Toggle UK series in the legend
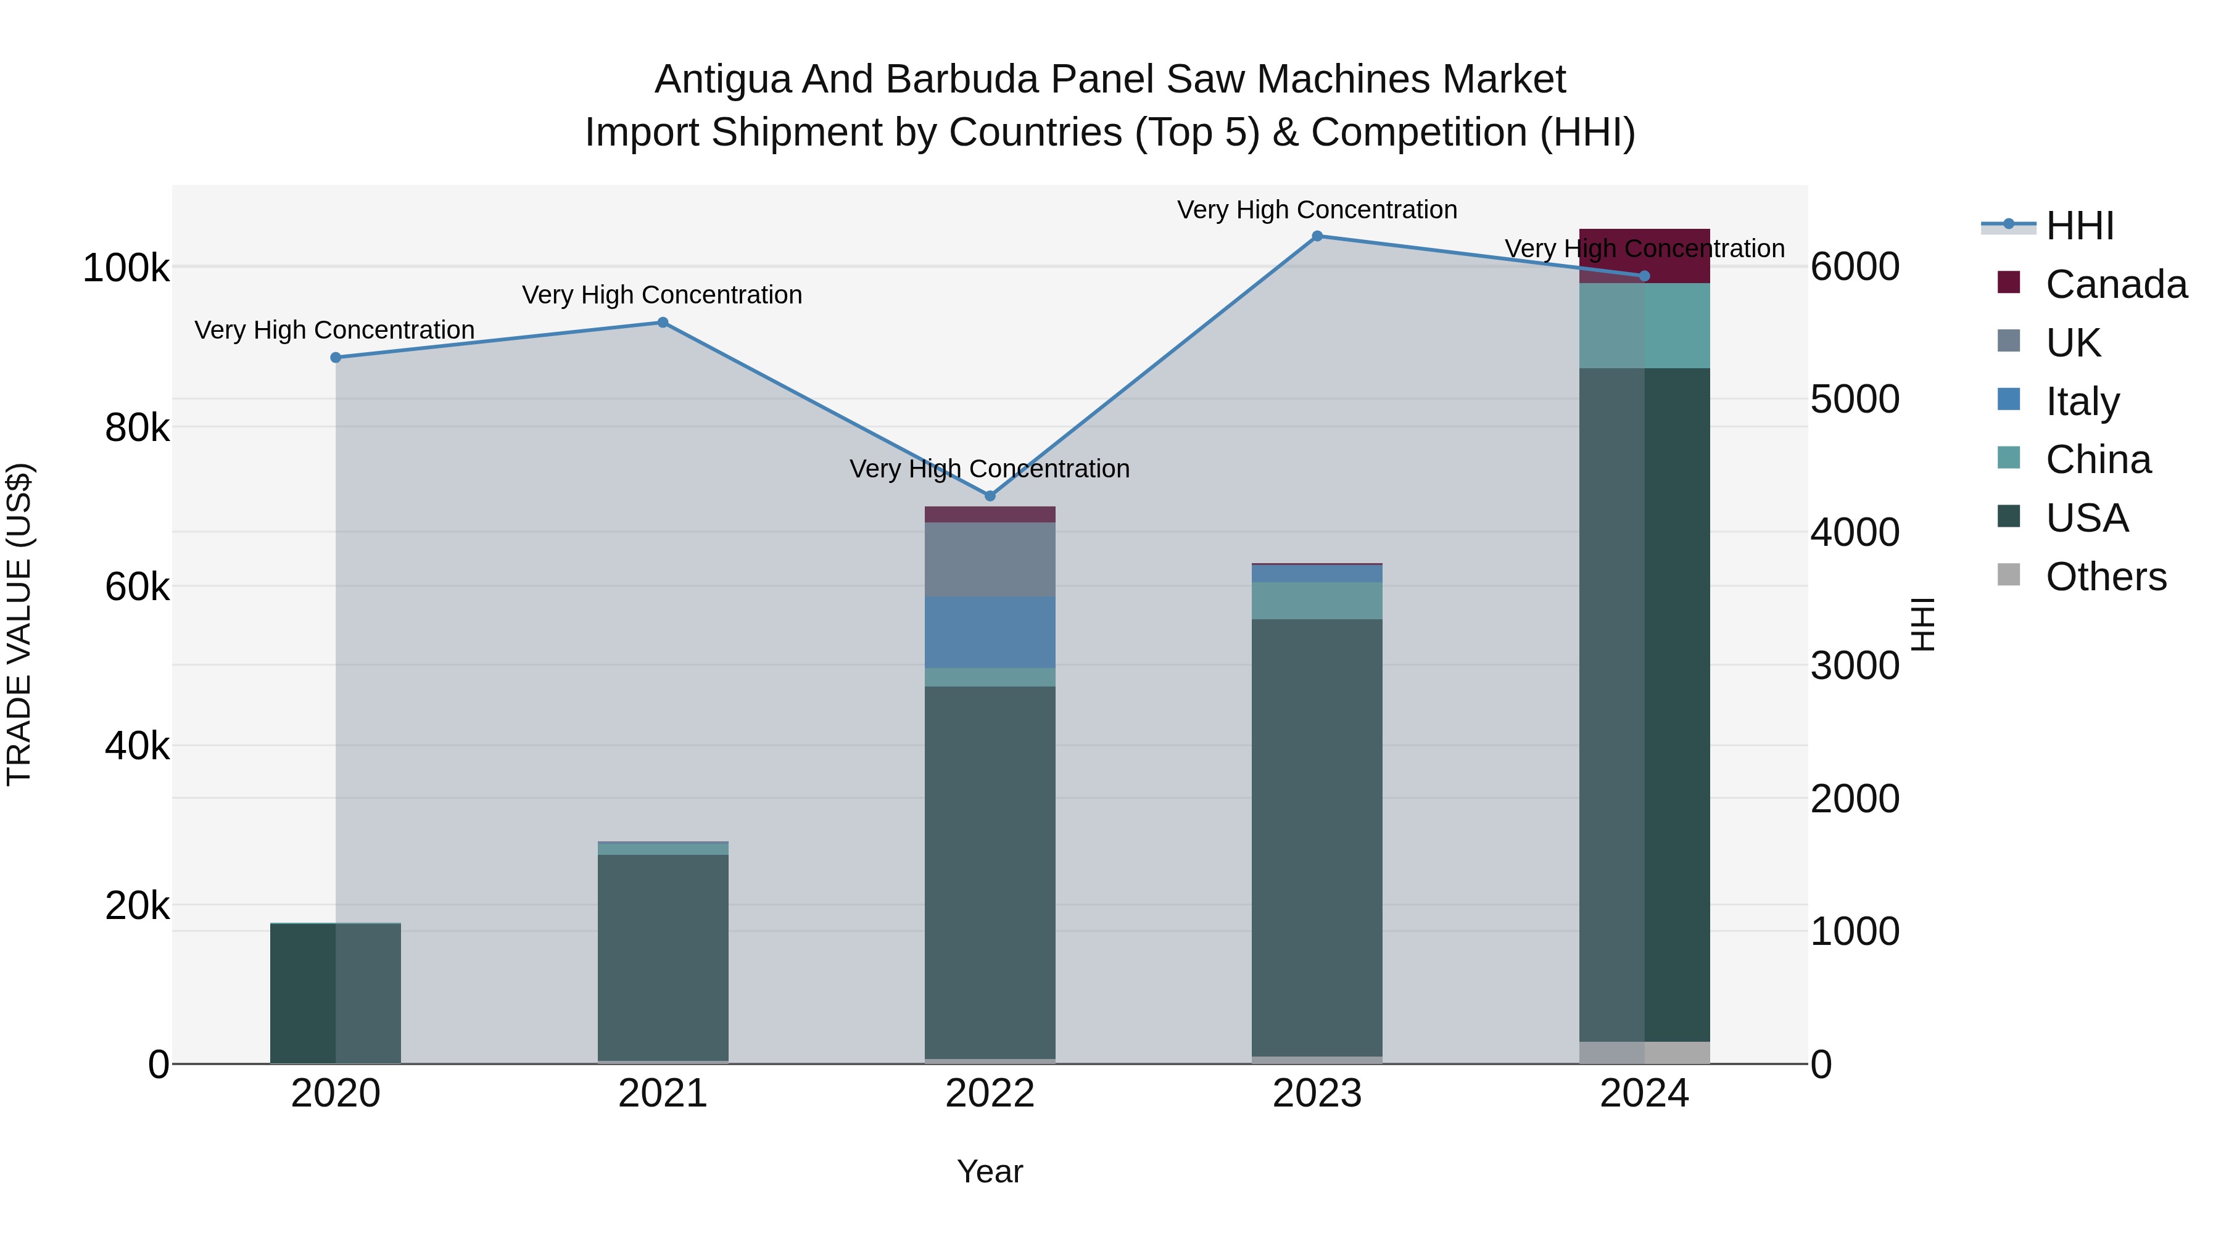 [x=2048, y=343]
